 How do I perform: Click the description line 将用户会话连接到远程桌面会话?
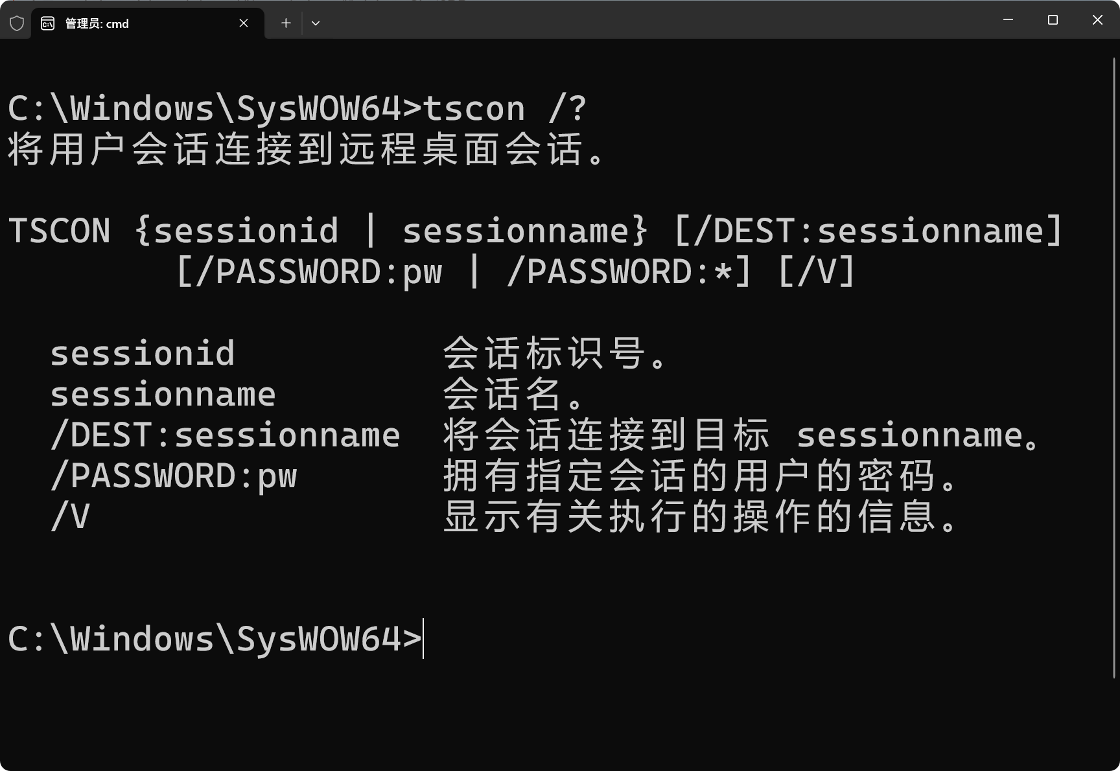tap(306, 149)
